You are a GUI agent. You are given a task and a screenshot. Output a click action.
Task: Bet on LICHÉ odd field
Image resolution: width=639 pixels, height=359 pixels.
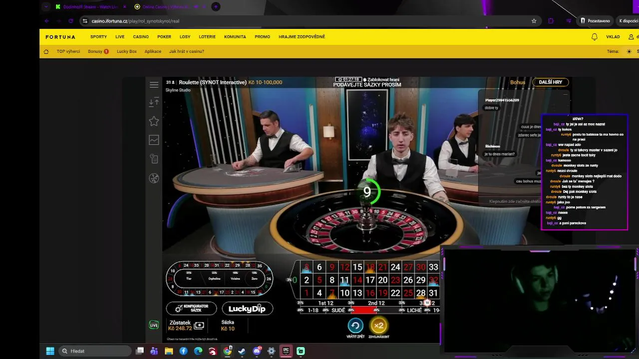tap(414, 310)
